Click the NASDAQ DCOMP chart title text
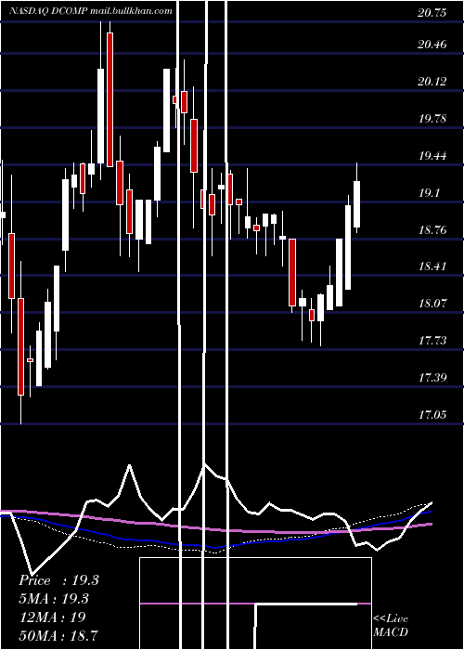464x650 pixels. pos(91,11)
